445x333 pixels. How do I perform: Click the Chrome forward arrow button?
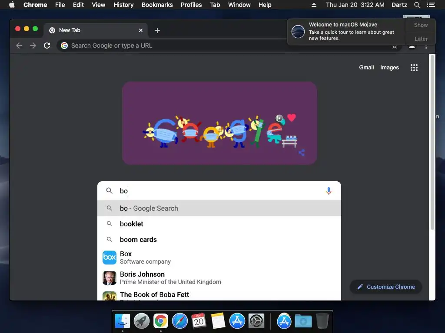(33, 46)
